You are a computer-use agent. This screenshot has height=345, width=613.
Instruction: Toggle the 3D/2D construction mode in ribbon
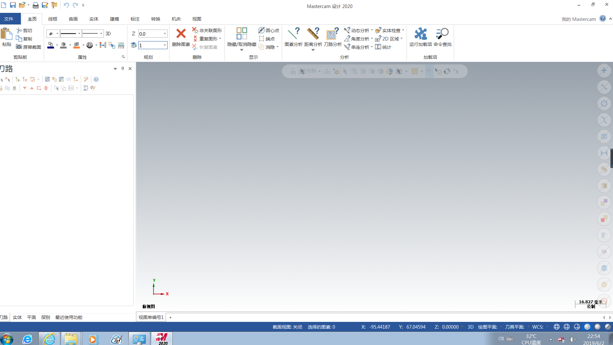coord(108,34)
